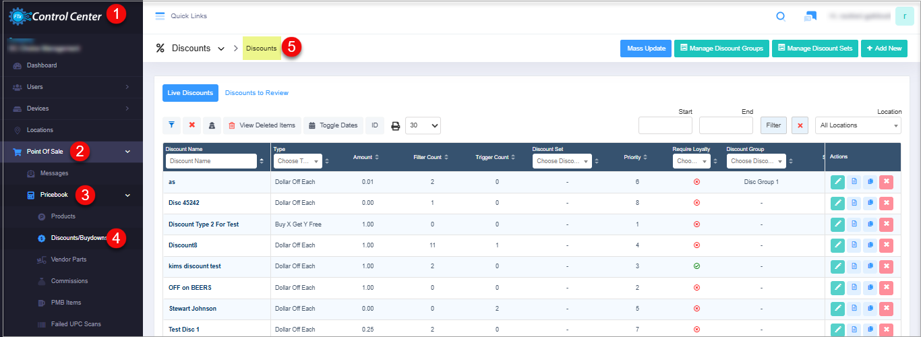The height and width of the screenshot is (337, 921).
Task: Click the print icon in the toolbar
Action: point(396,125)
